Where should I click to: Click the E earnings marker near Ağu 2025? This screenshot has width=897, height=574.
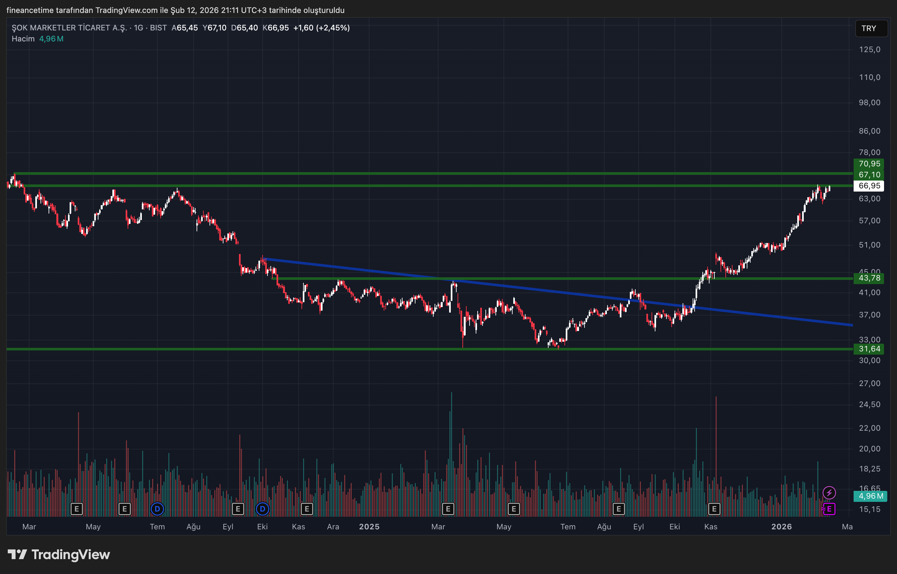coord(619,508)
